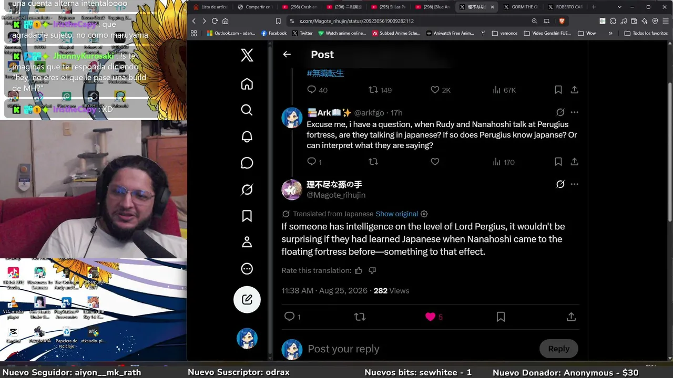Open the X Home feed from the sidebar
This screenshot has height=378, width=673.
(247, 84)
